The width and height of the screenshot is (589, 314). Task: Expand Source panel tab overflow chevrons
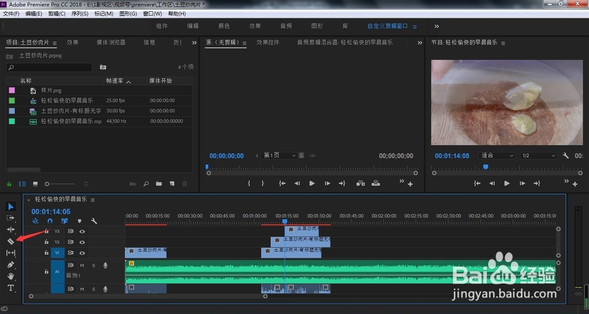tap(420, 43)
